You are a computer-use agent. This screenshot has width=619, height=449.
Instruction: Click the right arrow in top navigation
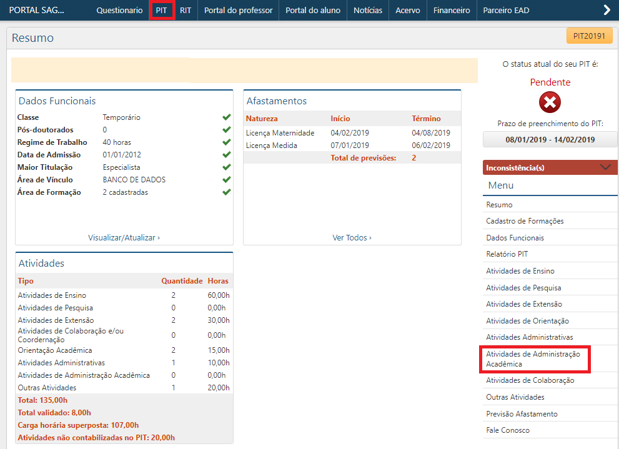606,10
